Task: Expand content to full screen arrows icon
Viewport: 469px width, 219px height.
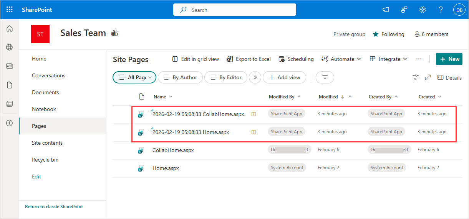Action: [428, 78]
